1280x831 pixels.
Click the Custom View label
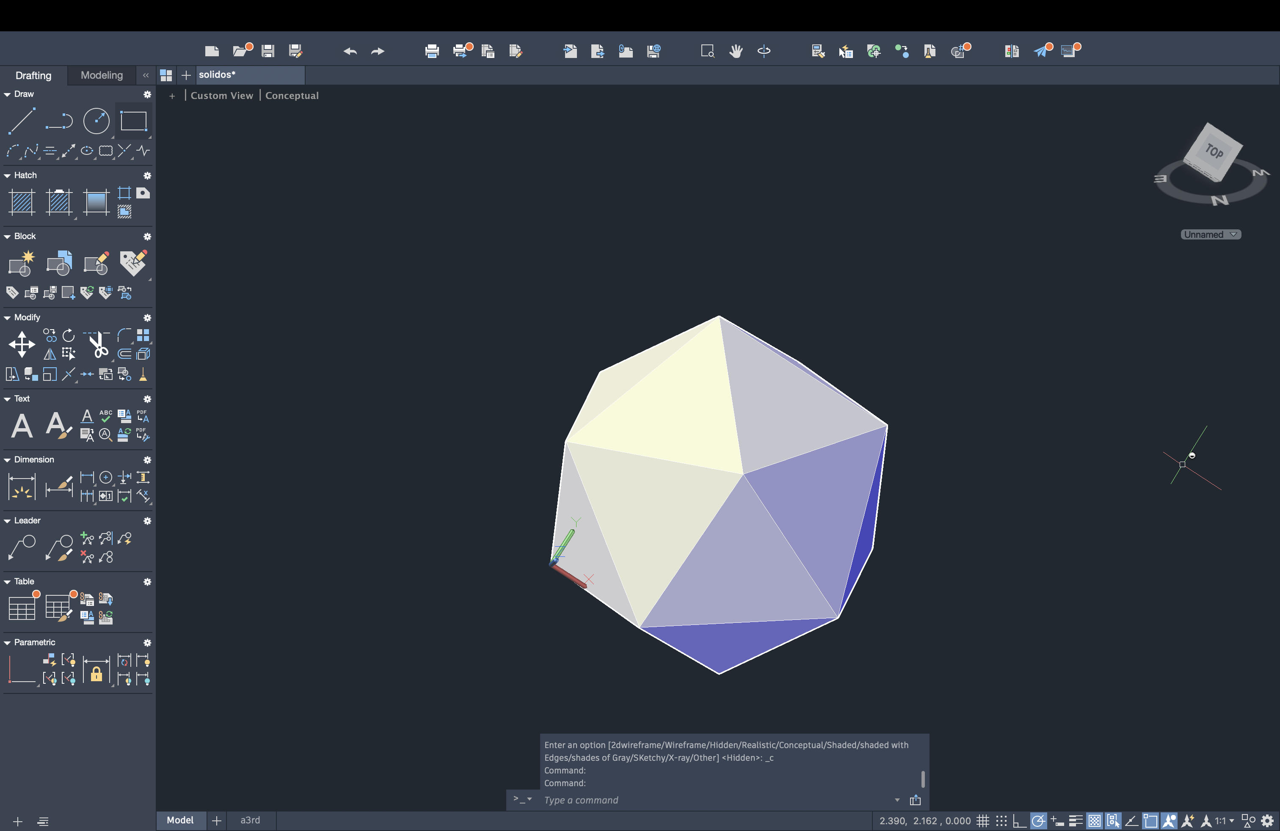pos(221,96)
